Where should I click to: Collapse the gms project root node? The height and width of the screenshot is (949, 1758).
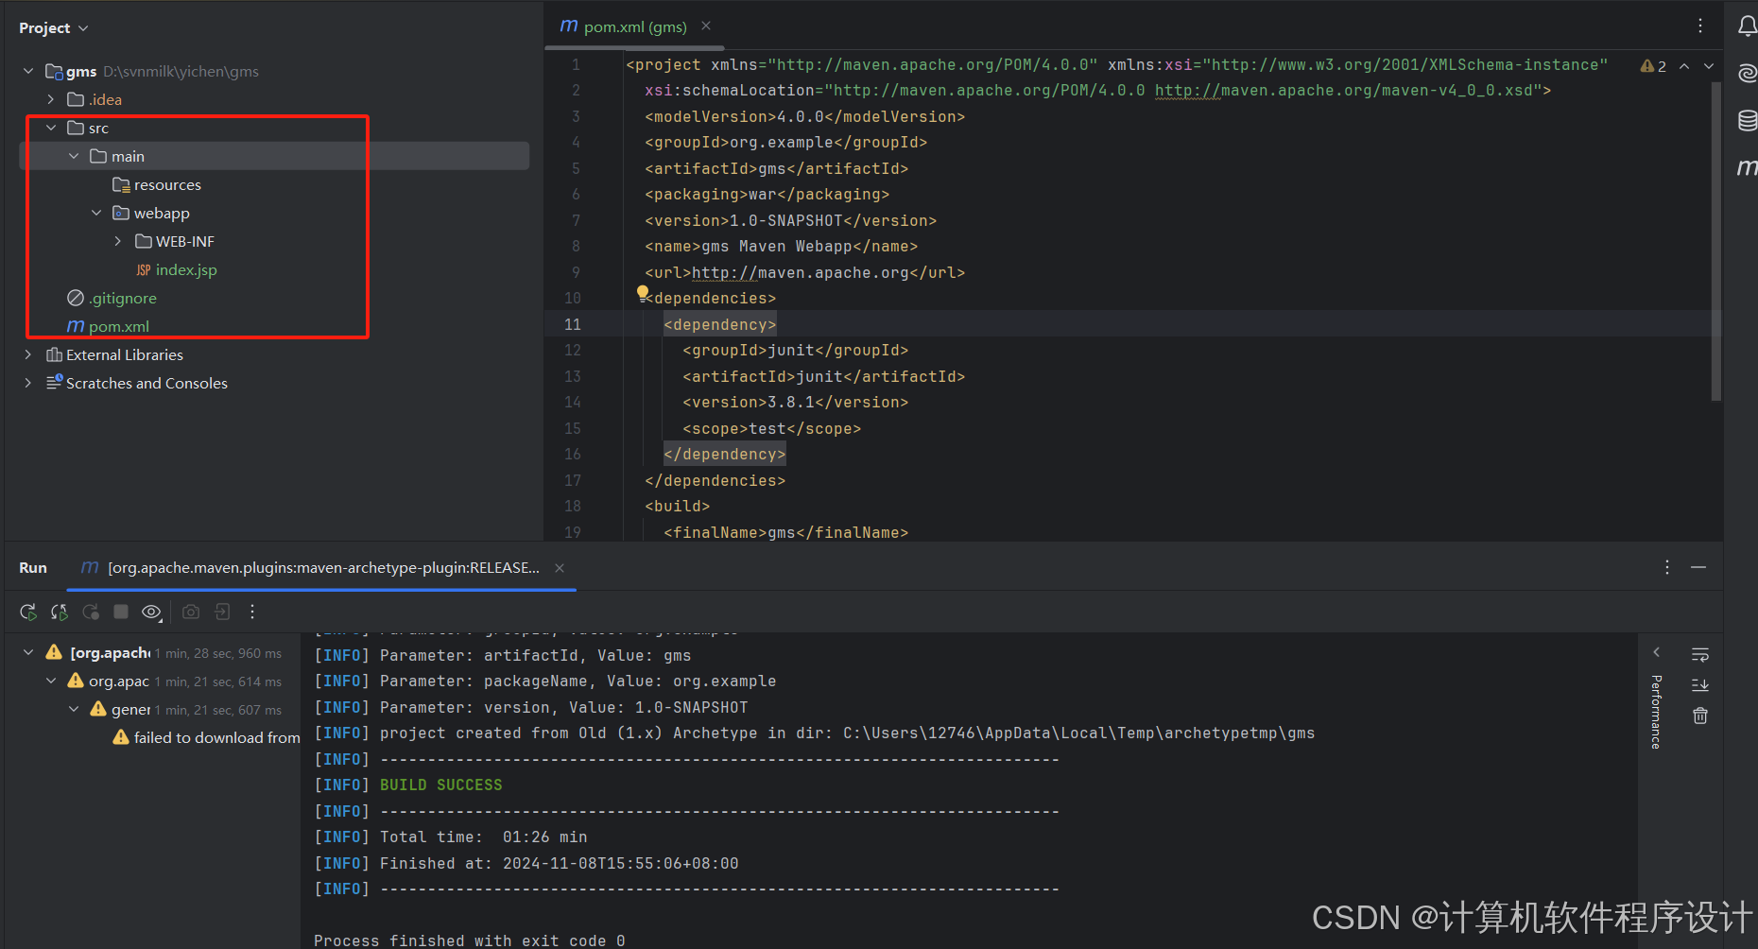[28, 71]
